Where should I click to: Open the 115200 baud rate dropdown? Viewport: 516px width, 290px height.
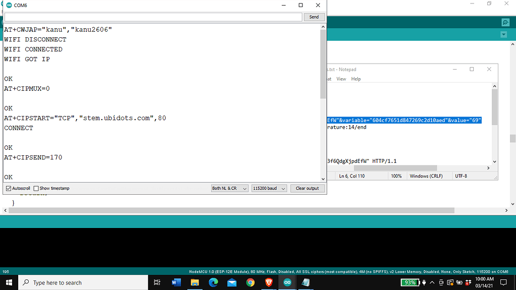pos(269,188)
